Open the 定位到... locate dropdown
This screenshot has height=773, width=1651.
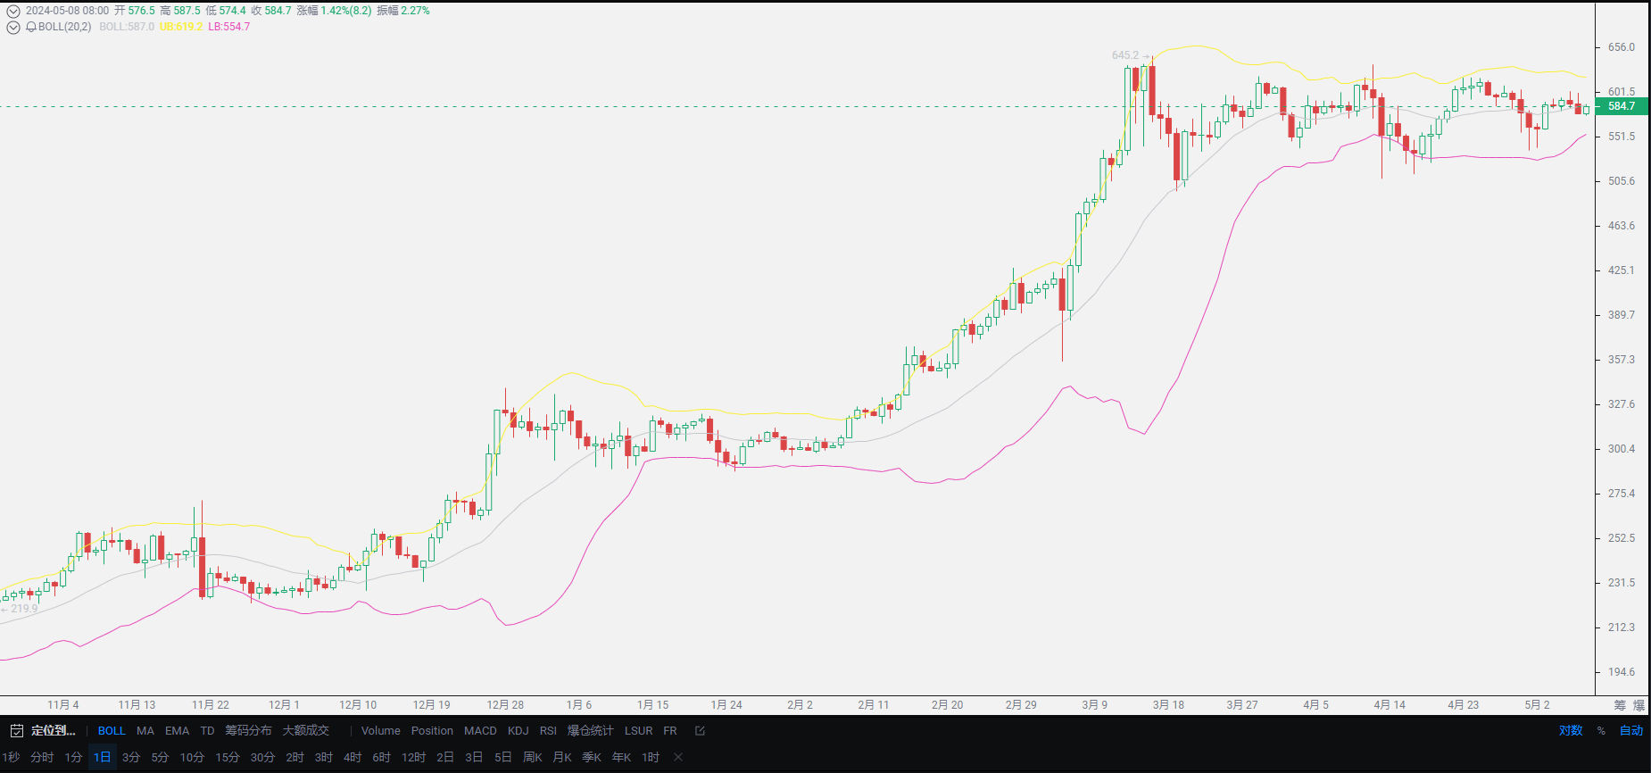tap(53, 731)
